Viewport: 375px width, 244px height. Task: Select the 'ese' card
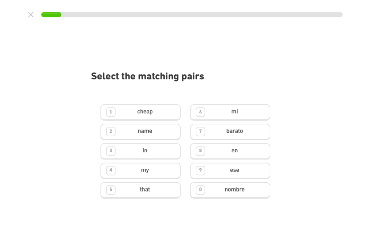click(x=230, y=170)
